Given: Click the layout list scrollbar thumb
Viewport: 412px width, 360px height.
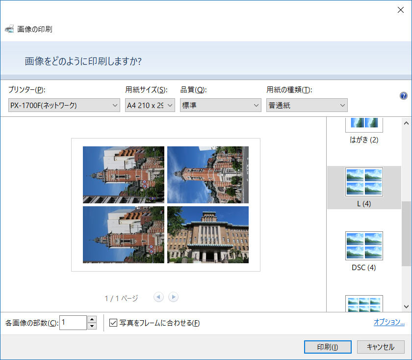Looking at the screenshot, I should 406,234.
